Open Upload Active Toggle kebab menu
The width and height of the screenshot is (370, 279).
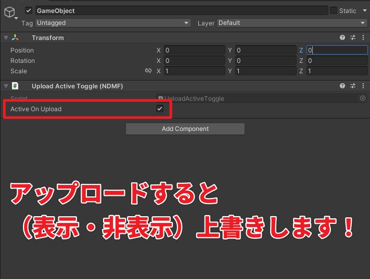tap(363, 86)
